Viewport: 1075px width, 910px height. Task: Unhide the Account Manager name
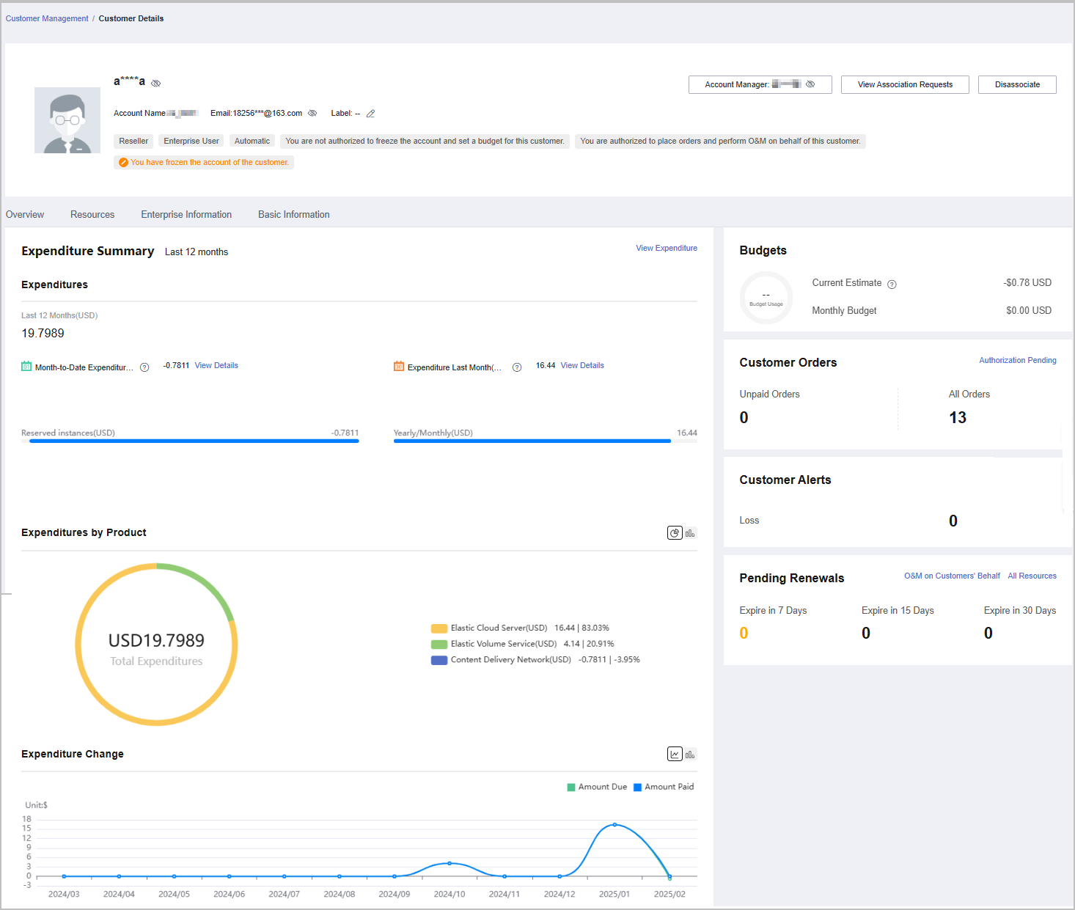[x=810, y=84]
